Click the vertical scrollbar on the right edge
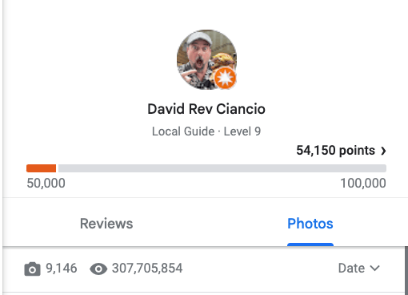Viewport: 408px width, 295px height. point(406,270)
